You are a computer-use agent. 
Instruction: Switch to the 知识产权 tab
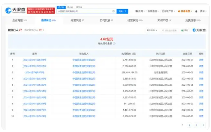(164, 20)
